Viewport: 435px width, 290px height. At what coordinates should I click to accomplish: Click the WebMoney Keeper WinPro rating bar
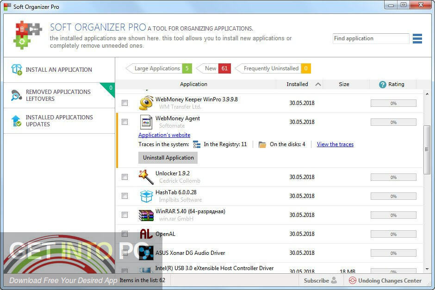point(393,104)
